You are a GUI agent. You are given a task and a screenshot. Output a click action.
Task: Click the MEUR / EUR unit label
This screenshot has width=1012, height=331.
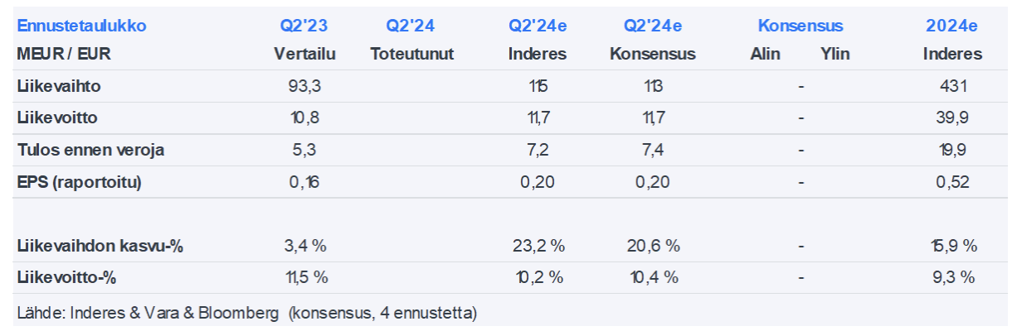64,55
